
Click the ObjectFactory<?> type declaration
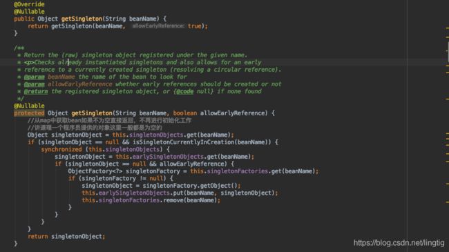click(x=95, y=171)
